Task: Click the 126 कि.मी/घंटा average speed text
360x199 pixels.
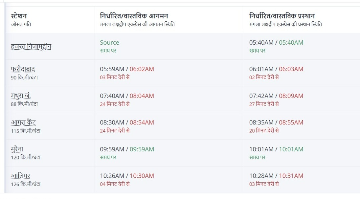Action: click(26, 184)
